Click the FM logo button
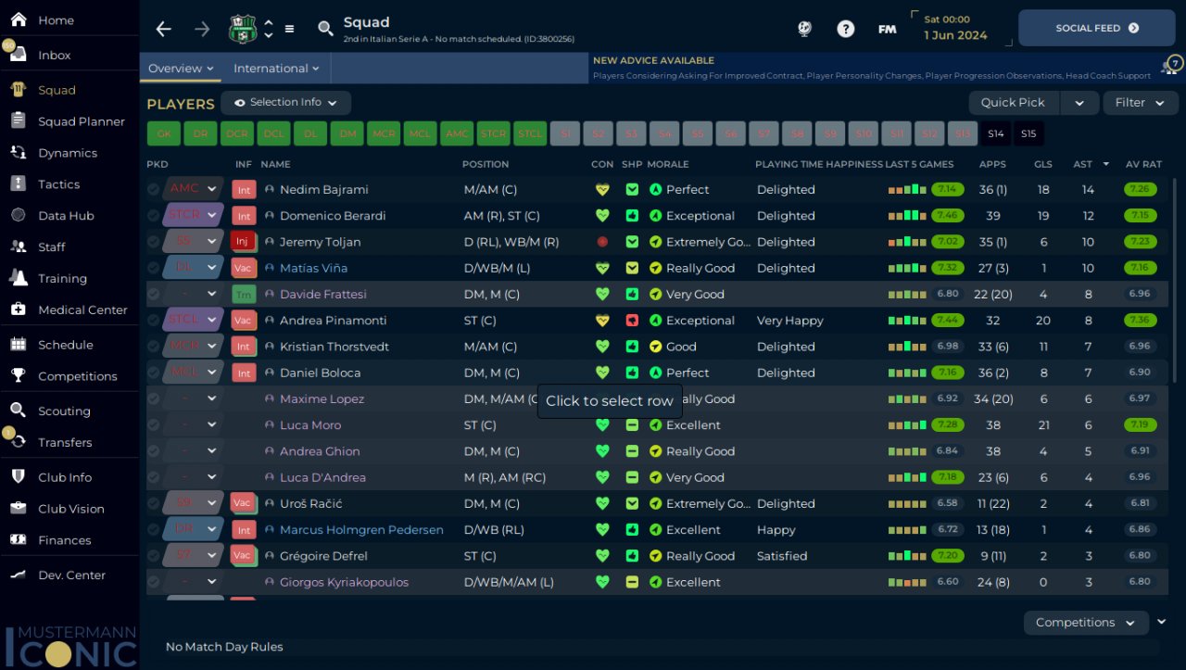The image size is (1186, 670). tap(887, 29)
